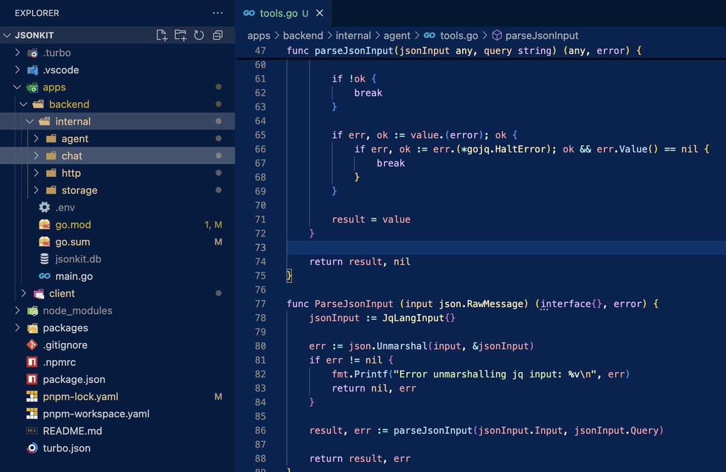Click the node_modules folder icon
This screenshot has width=726, height=472.
(x=33, y=311)
